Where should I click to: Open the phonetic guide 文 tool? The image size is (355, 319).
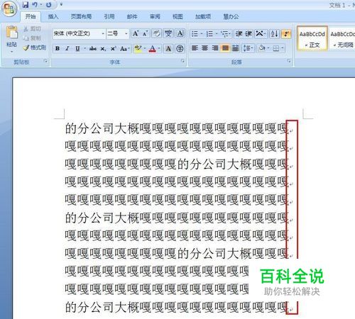pyautogui.click(x=168, y=33)
